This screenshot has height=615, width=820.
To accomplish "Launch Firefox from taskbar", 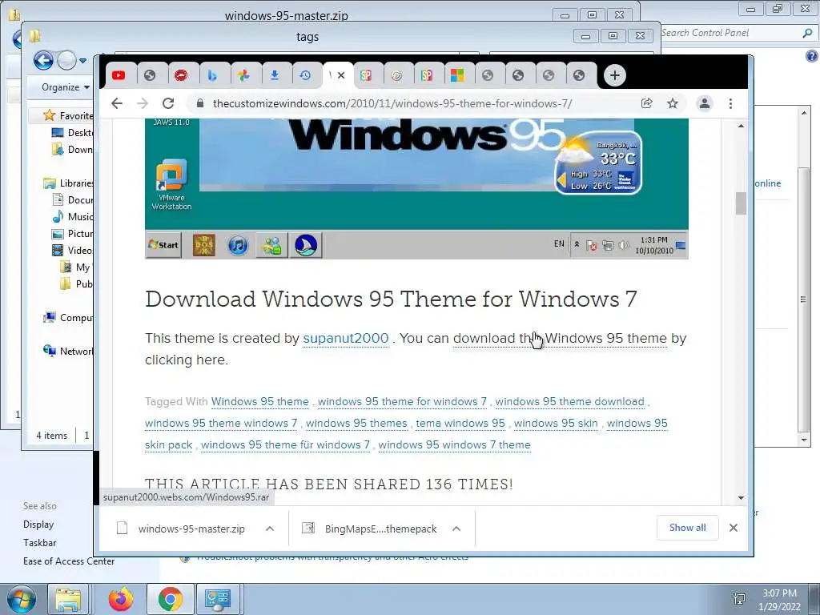I will pyautogui.click(x=121, y=599).
